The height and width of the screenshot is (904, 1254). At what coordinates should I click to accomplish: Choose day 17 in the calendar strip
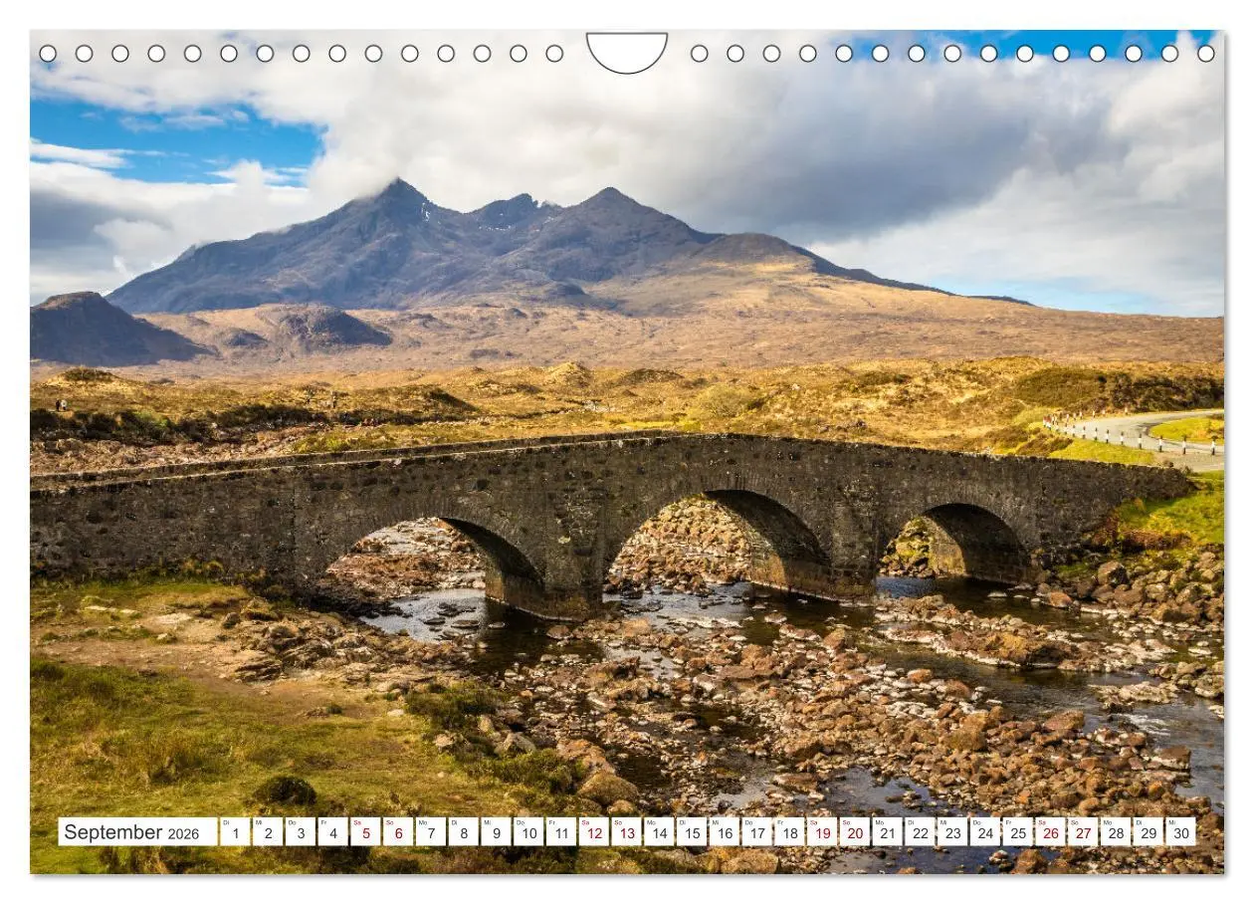757,832
